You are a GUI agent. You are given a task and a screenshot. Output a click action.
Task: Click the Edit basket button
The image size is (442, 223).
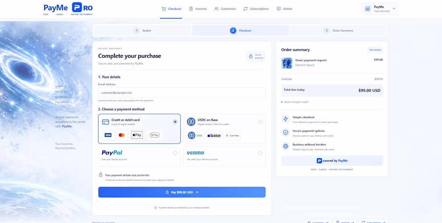coord(375,50)
